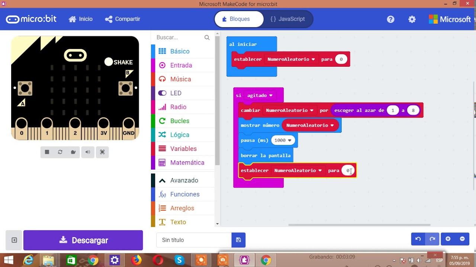Open File Explorer from the taskbar
The width and height of the screenshot is (476, 267).
[x=49, y=260]
